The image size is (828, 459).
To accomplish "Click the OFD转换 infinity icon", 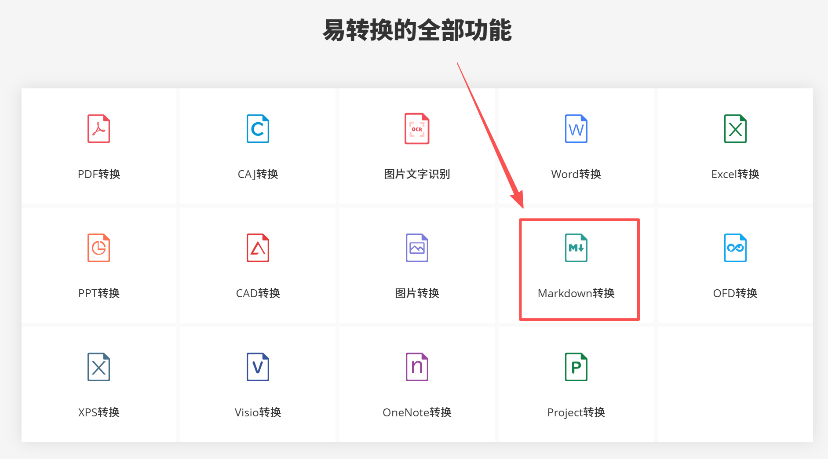I will (x=735, y=248).
